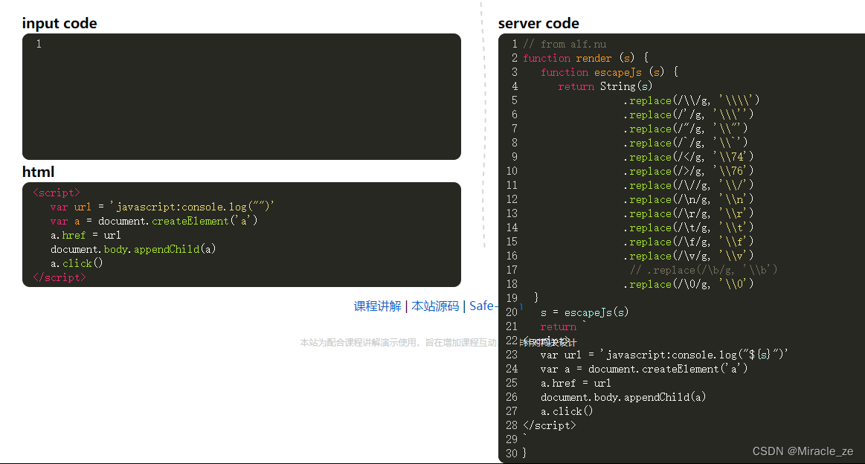Click line number 1 in input code
Viewport: 865px width, 464px height.
tap(39, 44)
